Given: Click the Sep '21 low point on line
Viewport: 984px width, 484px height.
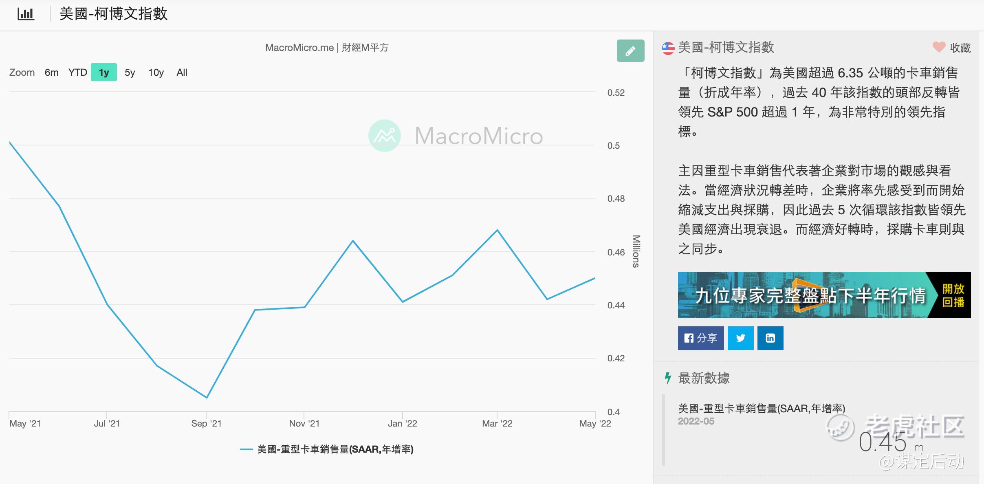Looking at the screenshot, I should pos(207,397).
